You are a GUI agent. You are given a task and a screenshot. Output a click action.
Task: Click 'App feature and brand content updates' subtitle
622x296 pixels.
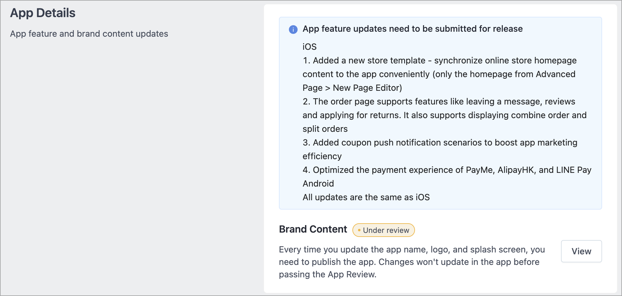pos(89,34)
